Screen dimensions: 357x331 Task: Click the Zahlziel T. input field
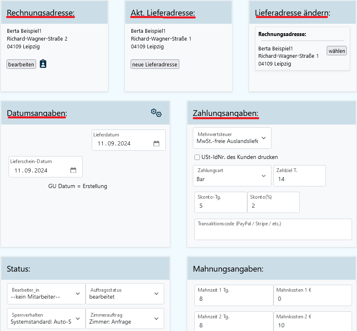[299, 179]
